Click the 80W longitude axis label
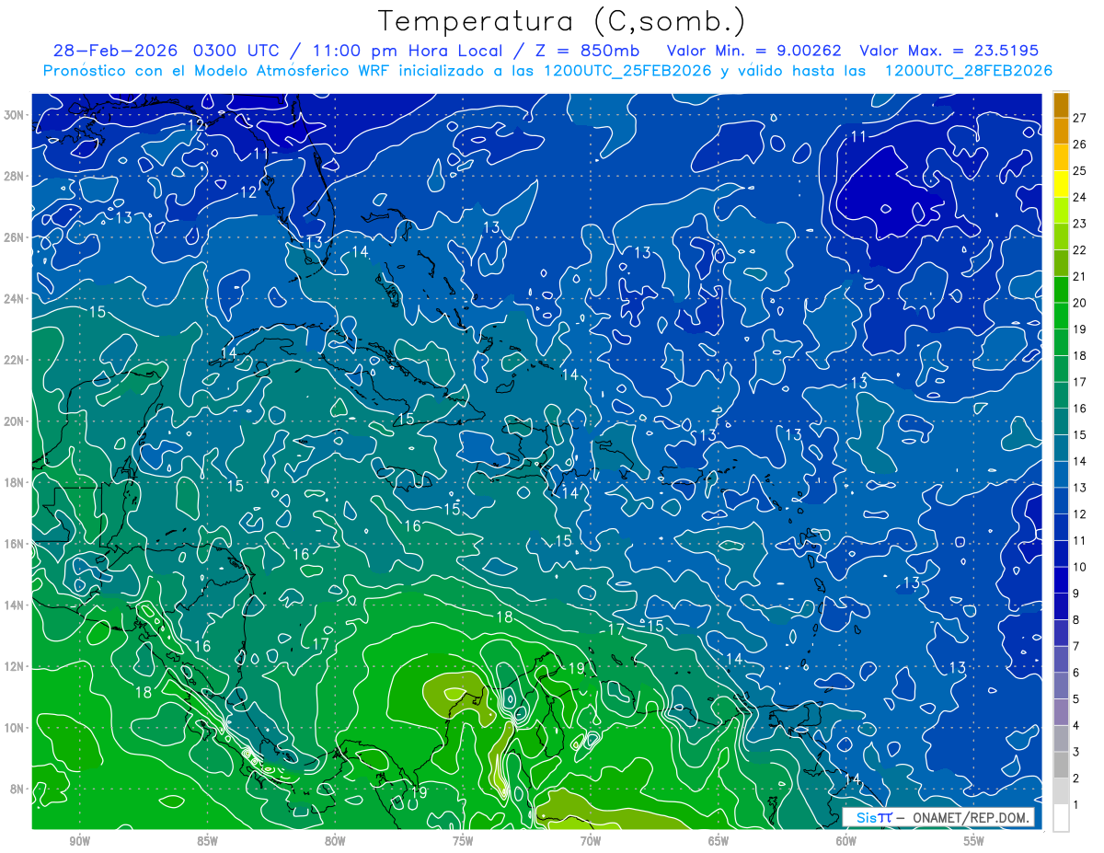This screenshot has width=1104, height=853. (335, 840)
